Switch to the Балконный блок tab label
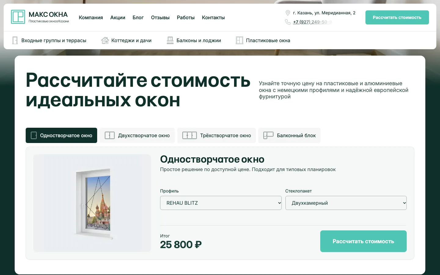 pos(296,135)
